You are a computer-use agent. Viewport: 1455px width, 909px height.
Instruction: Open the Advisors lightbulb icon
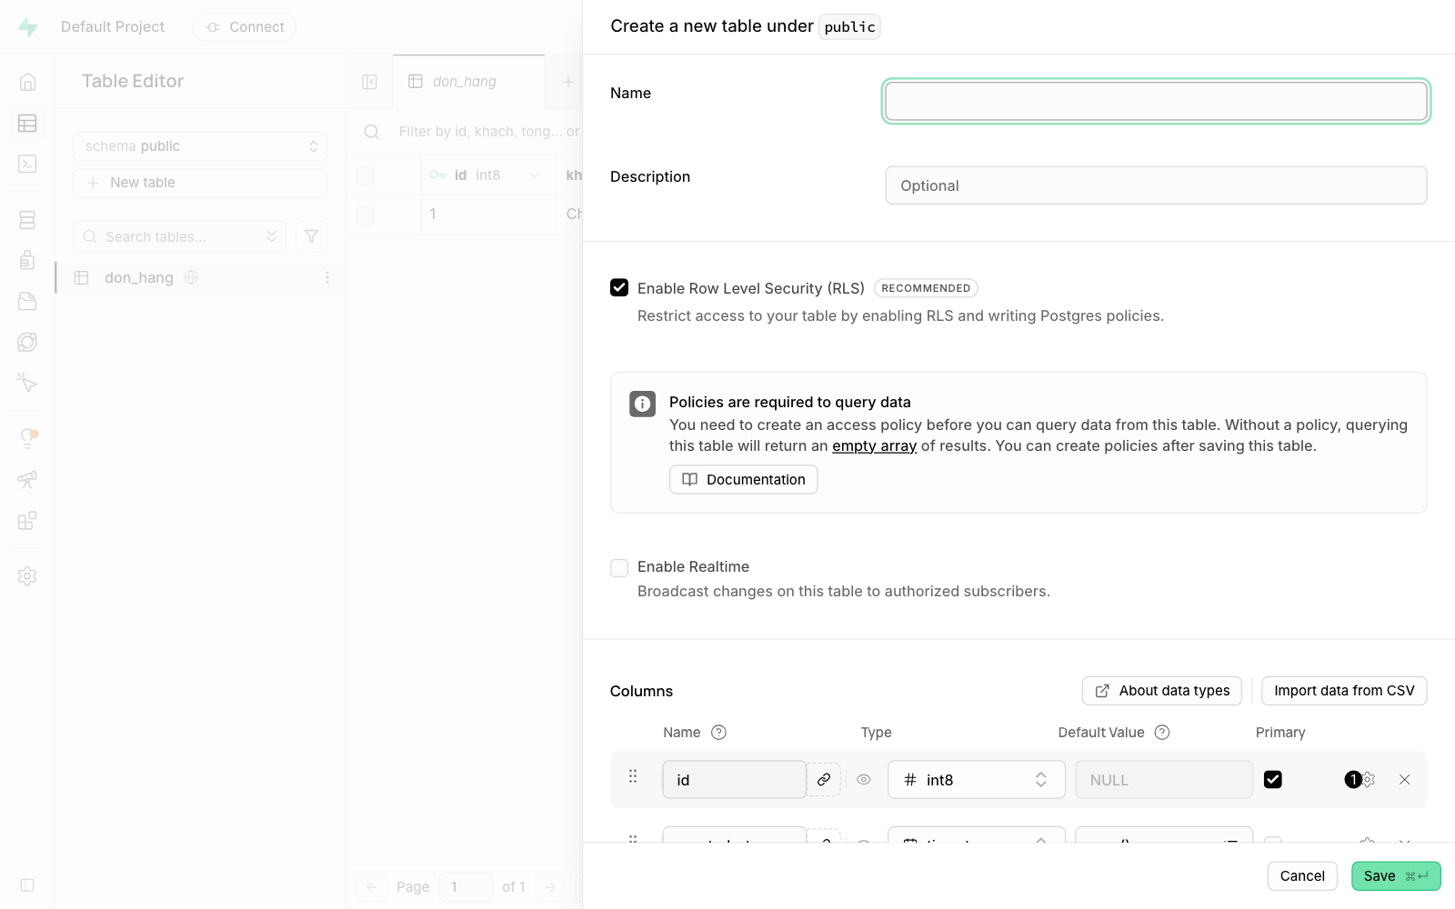coord(27,438)
